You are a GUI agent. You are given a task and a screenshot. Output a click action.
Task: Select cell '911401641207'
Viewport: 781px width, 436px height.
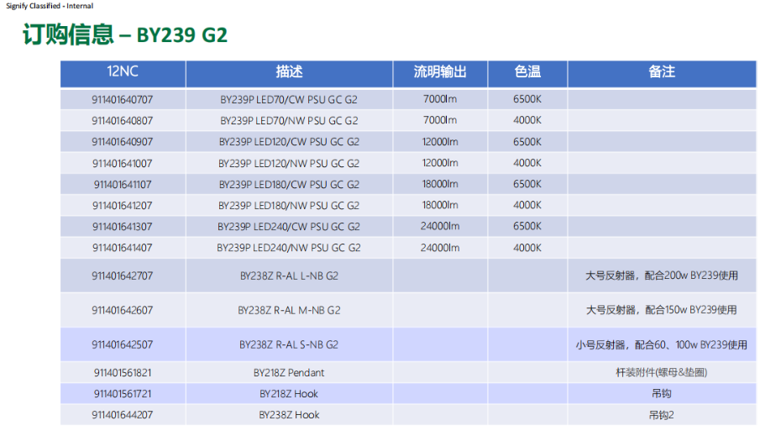click(123, 205)
